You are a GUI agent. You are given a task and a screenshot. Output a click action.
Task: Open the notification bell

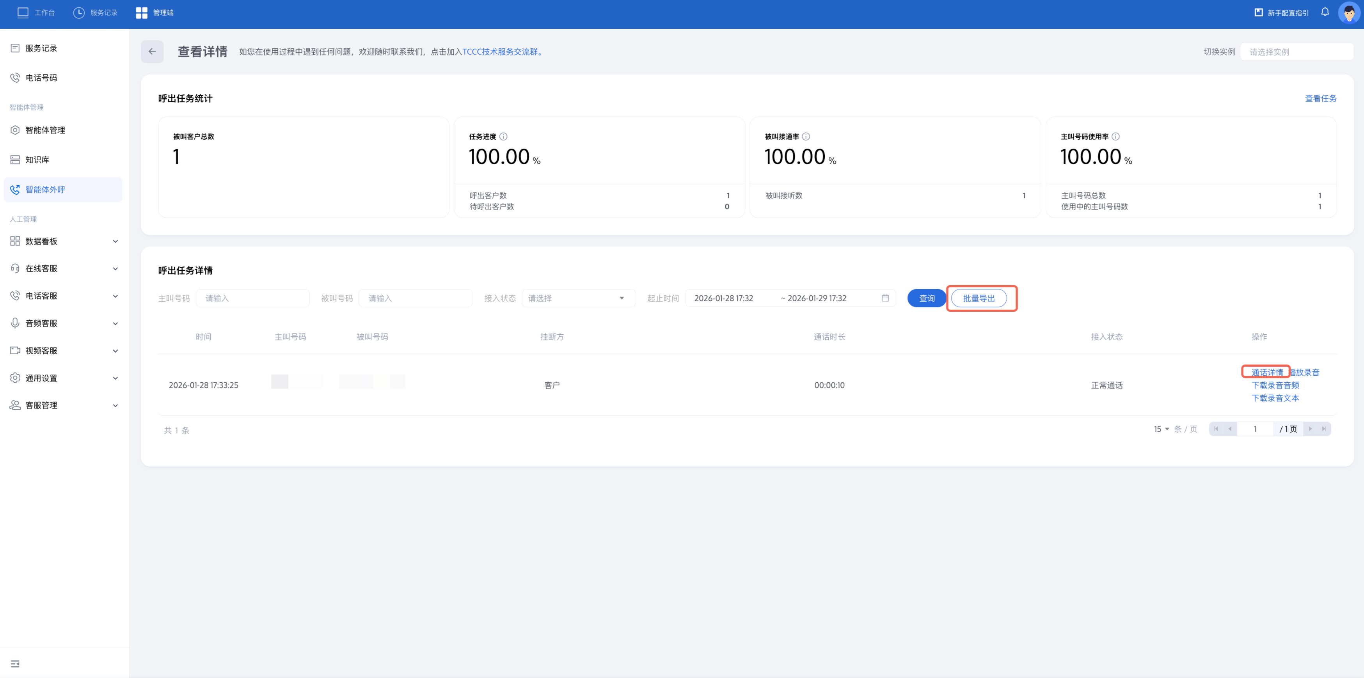click(1325, 12)
